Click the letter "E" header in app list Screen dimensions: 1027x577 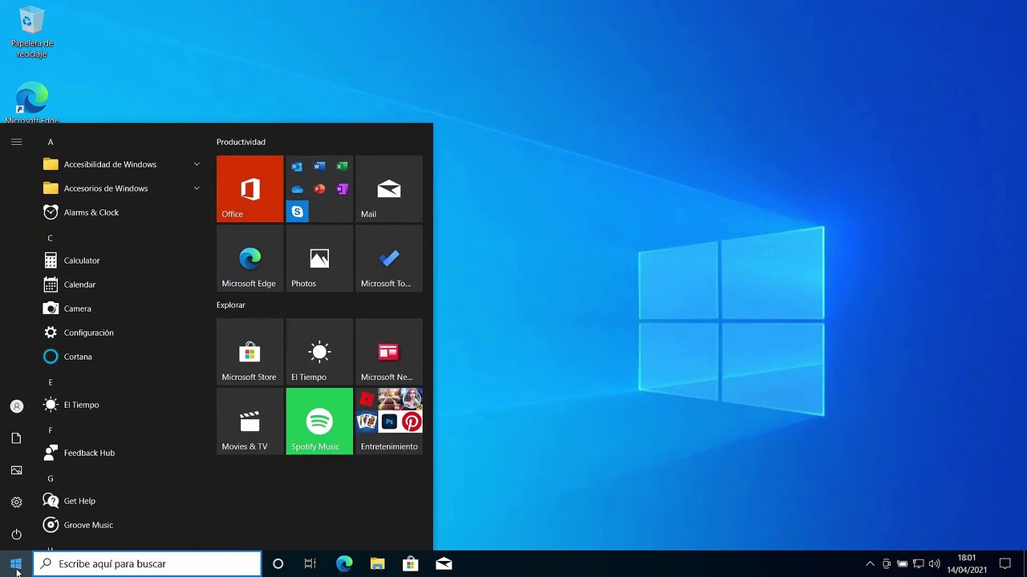click(x=50, y=382)
